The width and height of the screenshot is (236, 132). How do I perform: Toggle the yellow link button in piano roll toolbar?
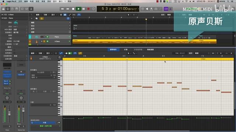(x=80, y=53)
